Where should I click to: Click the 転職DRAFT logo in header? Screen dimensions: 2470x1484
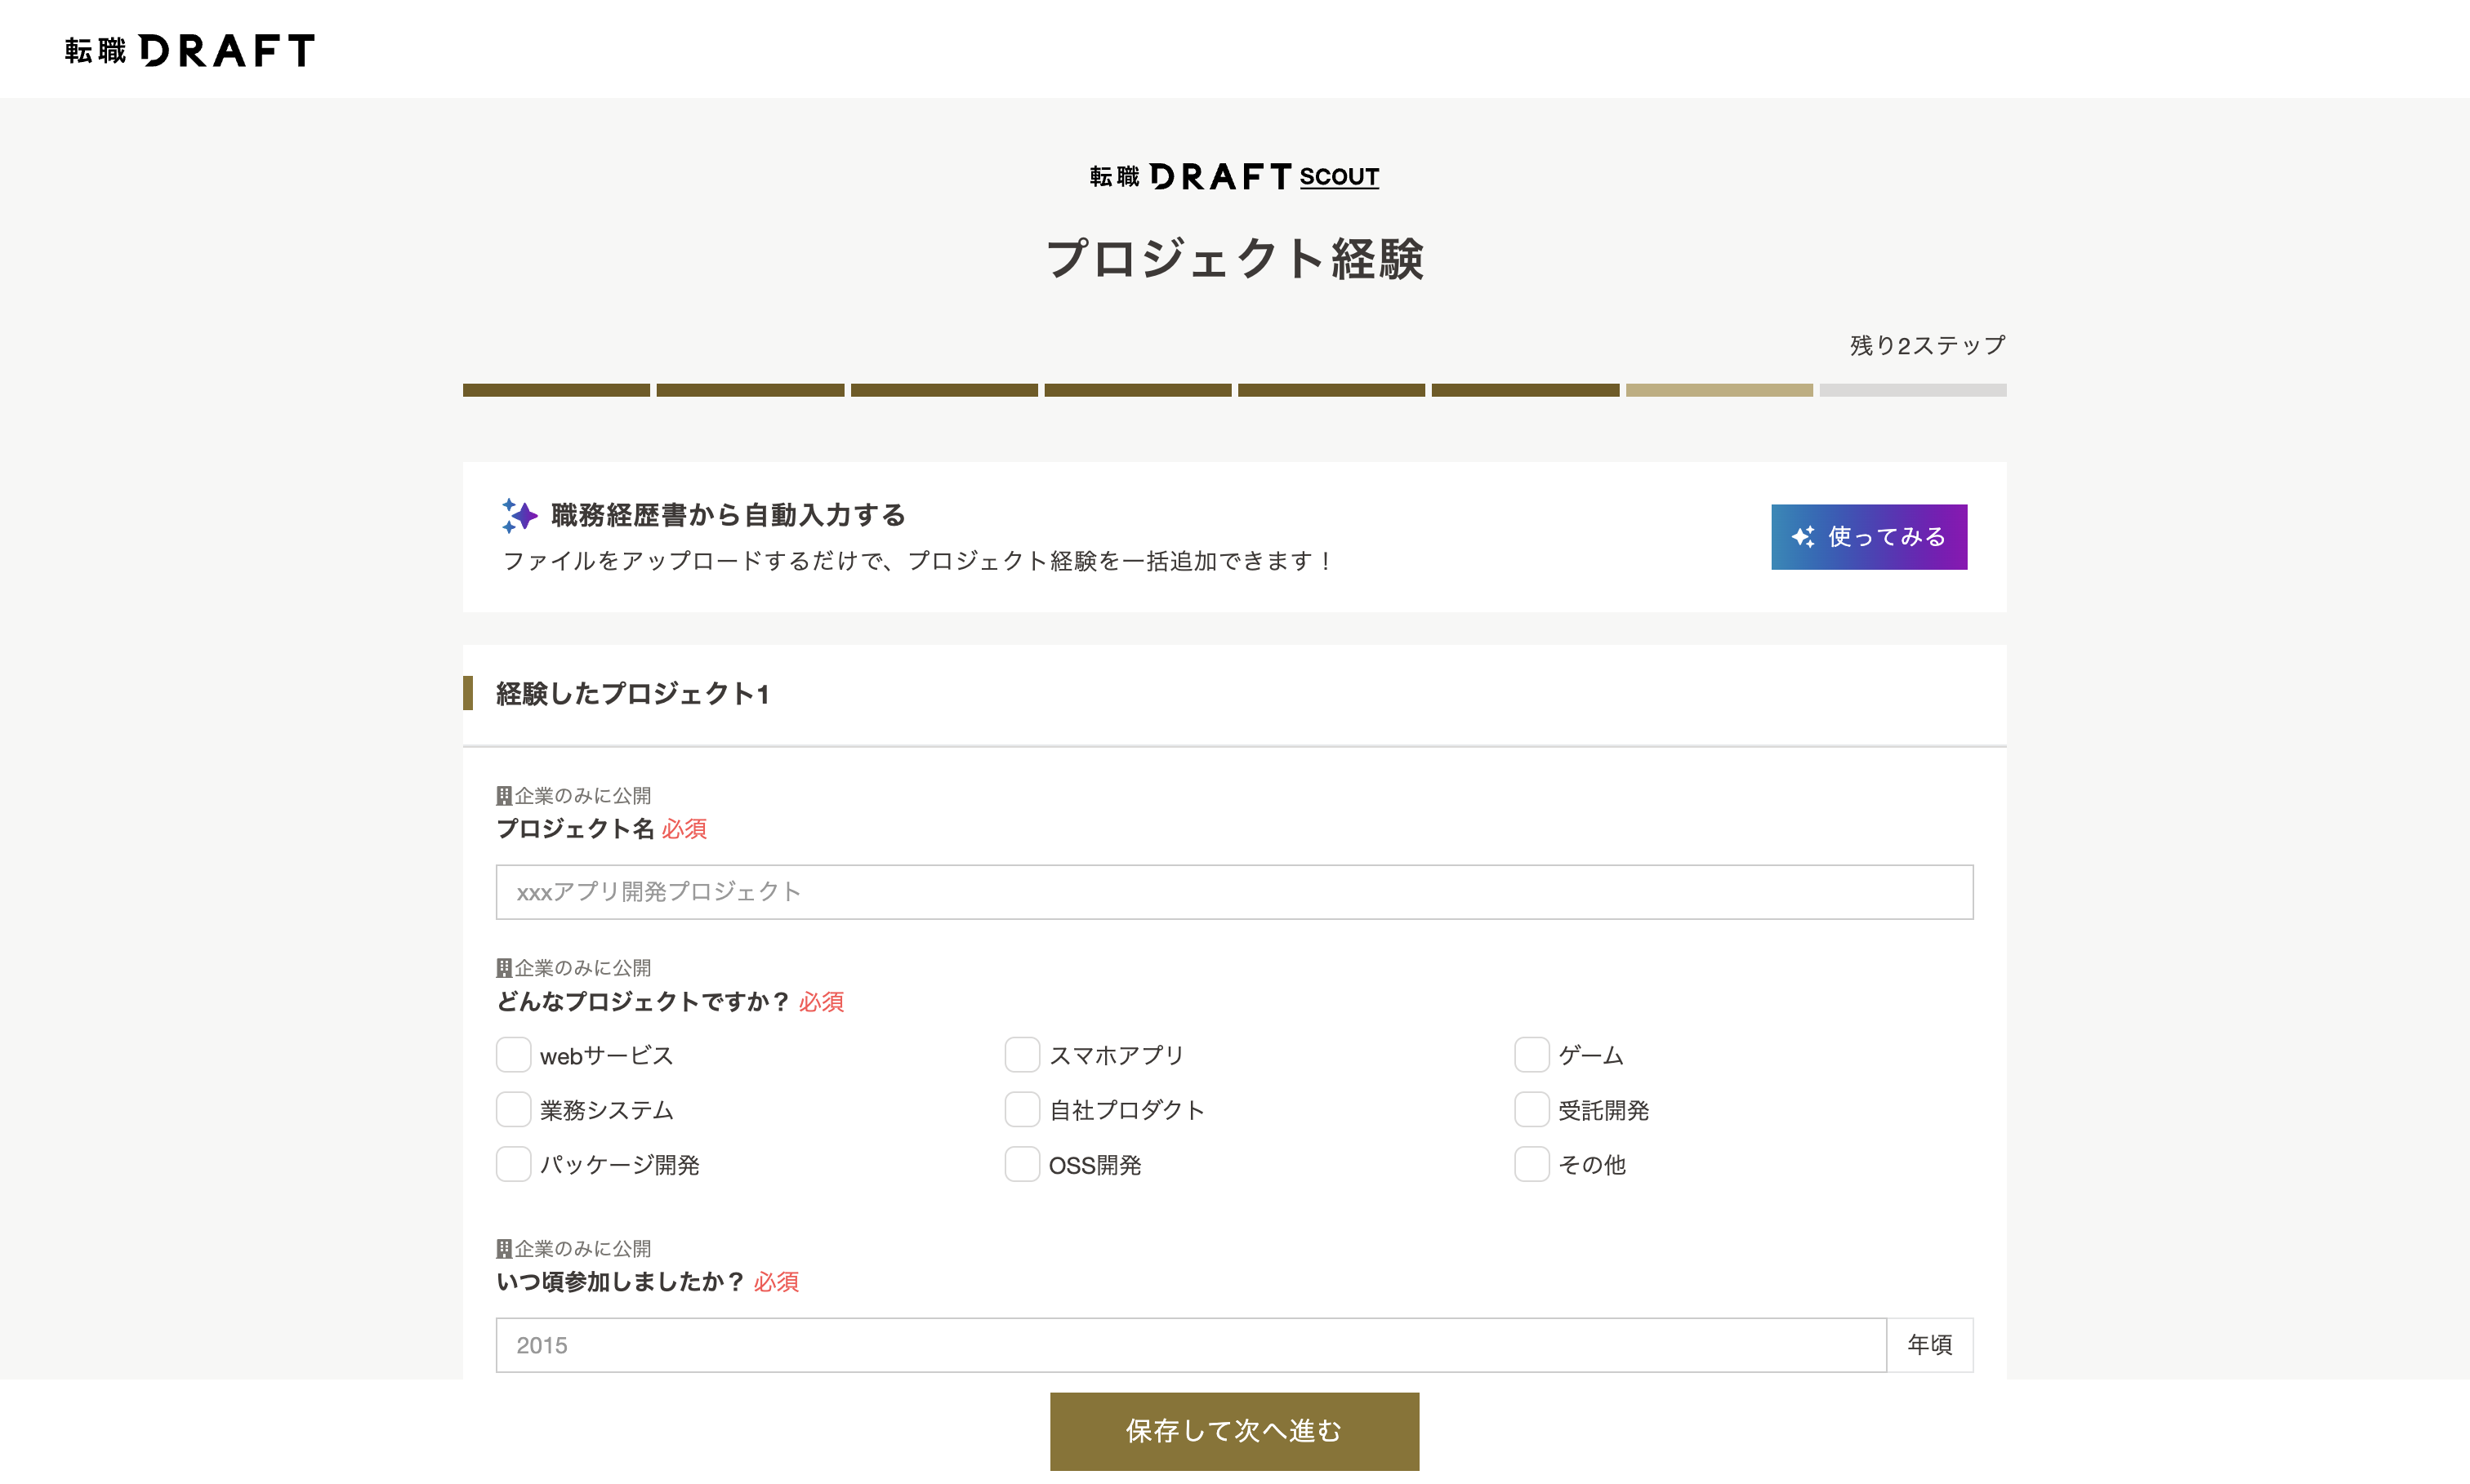click(189, 50)
